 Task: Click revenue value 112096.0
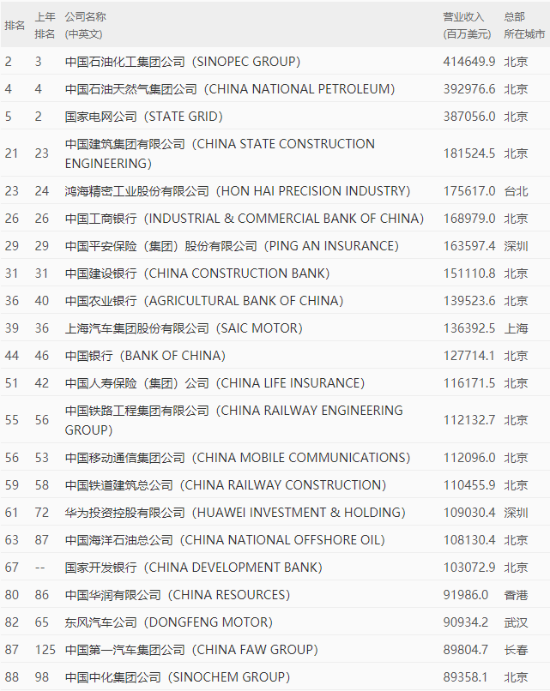pyautogui.click(x=469, y=458)
